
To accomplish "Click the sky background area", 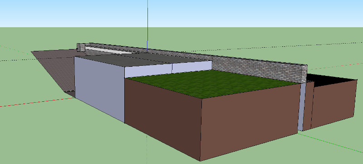I will click(181, 14).
